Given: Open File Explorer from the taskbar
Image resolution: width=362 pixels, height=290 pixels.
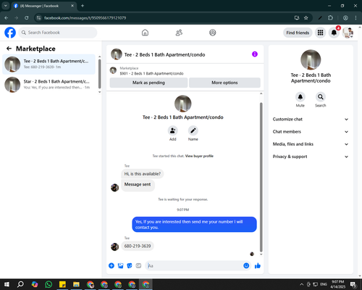Looking at the screenshot, I should coord(76,284).
